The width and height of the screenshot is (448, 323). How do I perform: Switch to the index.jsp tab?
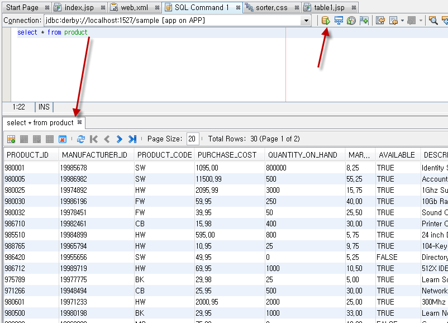(x=79, y=7)
